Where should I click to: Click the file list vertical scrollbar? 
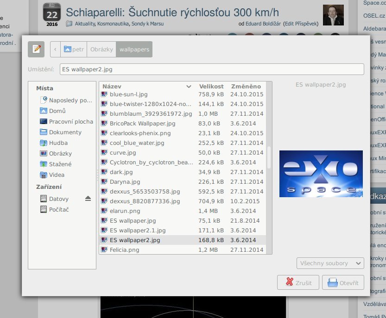coord(269,157)
